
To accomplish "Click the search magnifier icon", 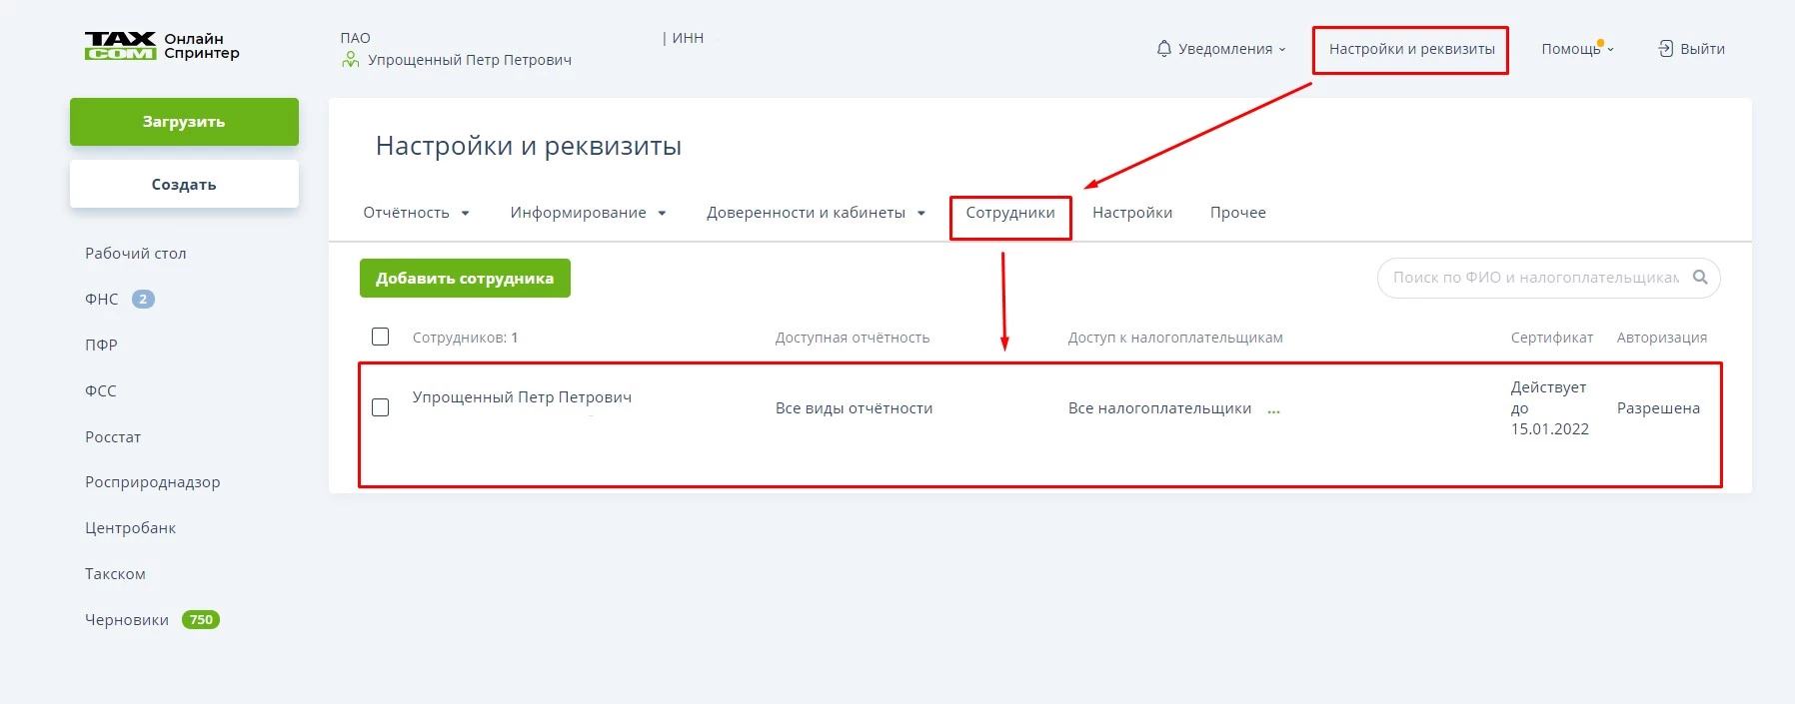I will (x=1700, y=278).
